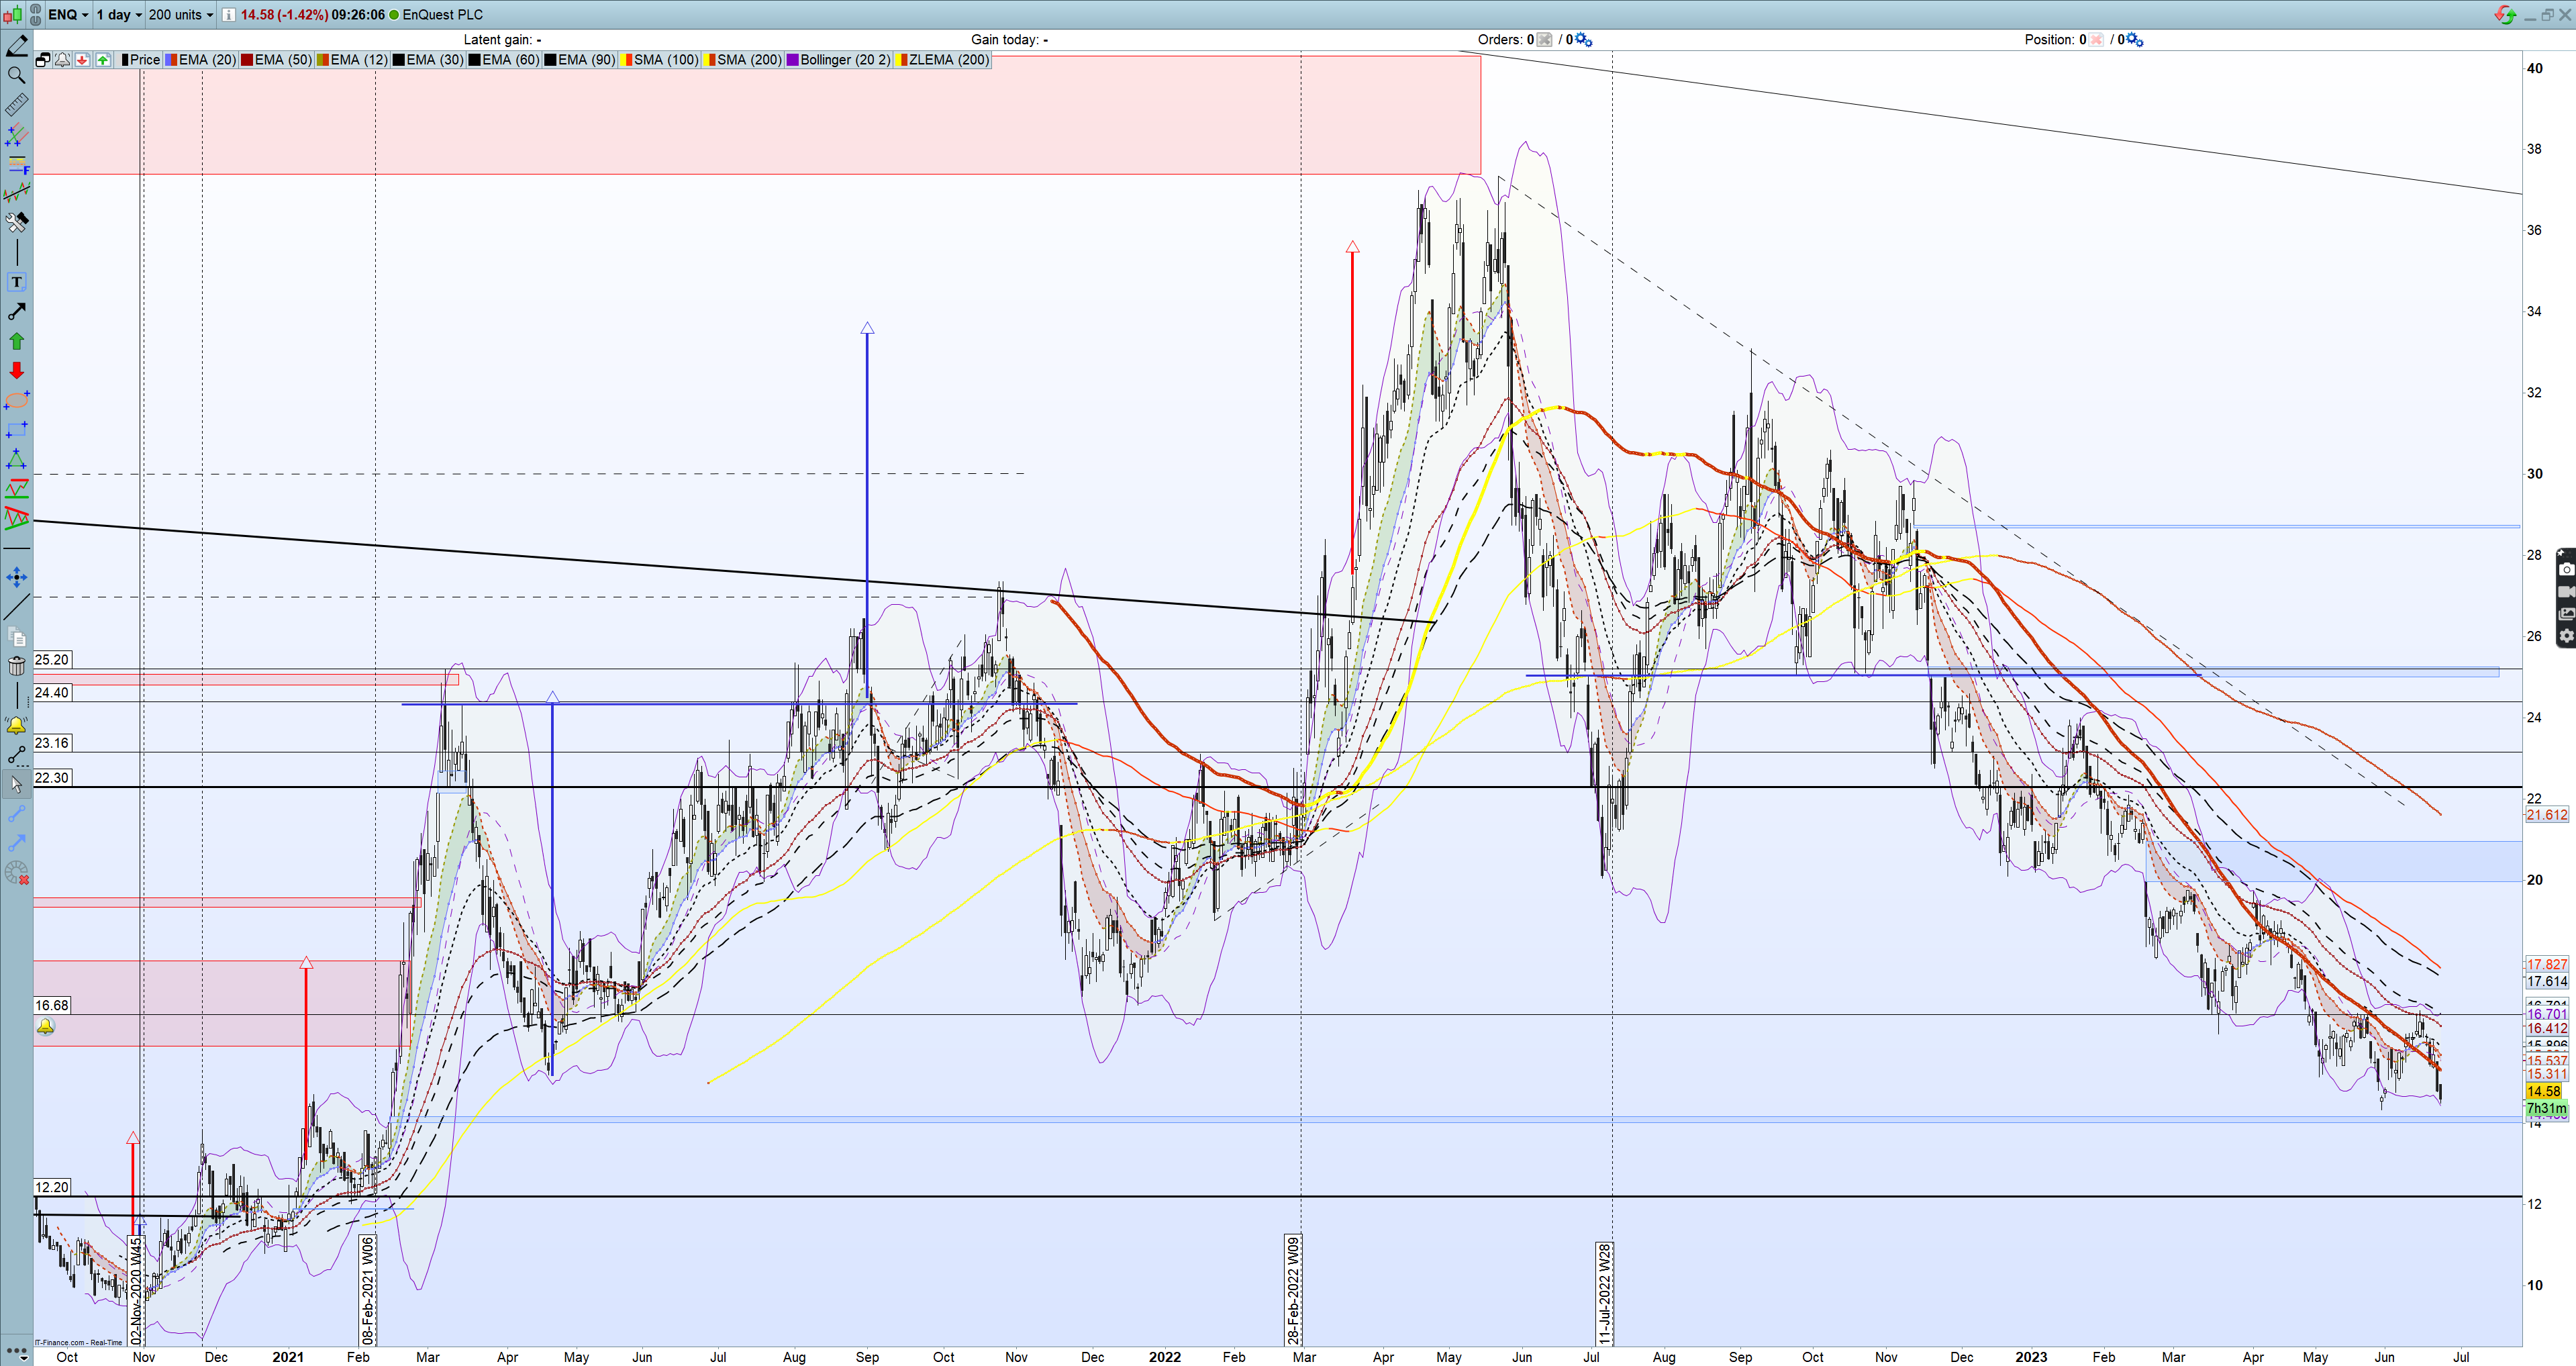Click the 14.58 current price tag
The height and width of the screenshot is (1366, 2576).
tap(2545, 1091)
